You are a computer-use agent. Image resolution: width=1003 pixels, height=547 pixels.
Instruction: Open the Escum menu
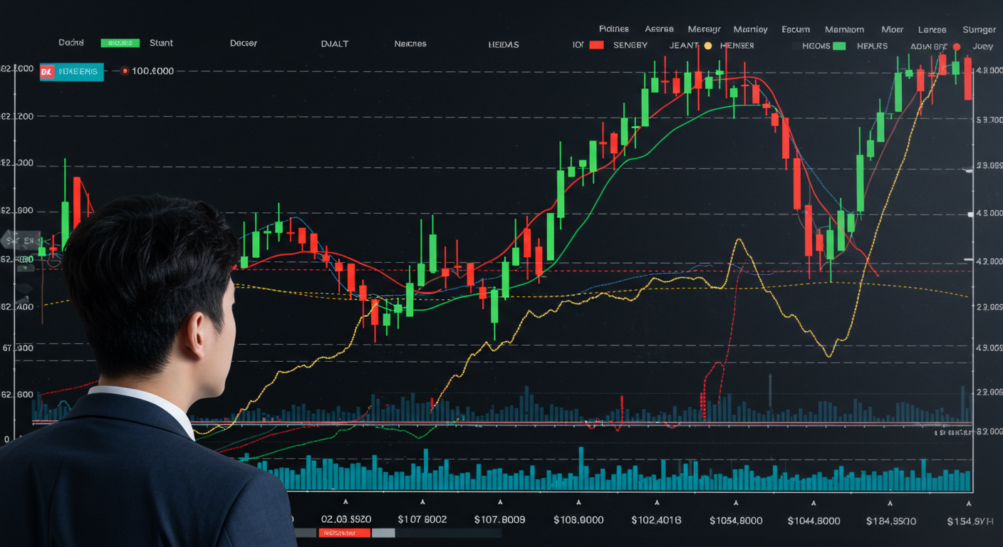tap(796, 29)
